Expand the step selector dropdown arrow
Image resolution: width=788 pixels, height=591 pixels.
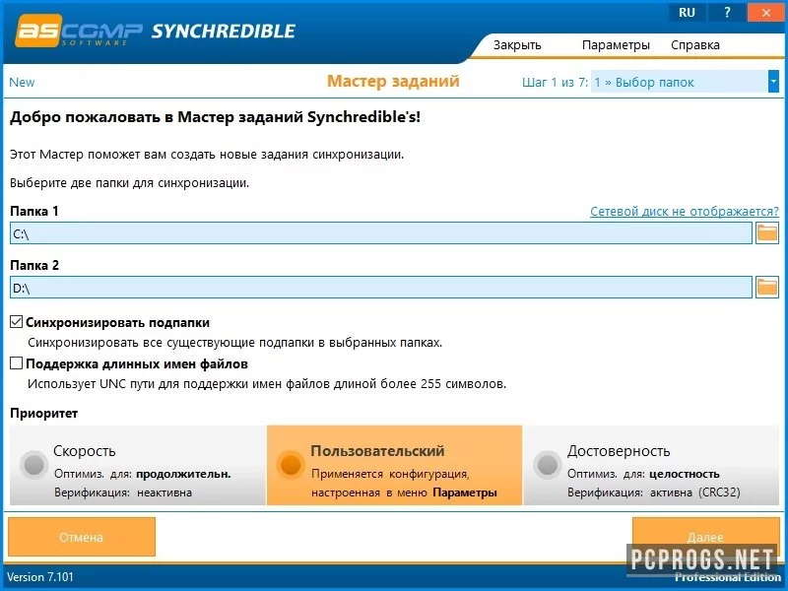(773, 82)
